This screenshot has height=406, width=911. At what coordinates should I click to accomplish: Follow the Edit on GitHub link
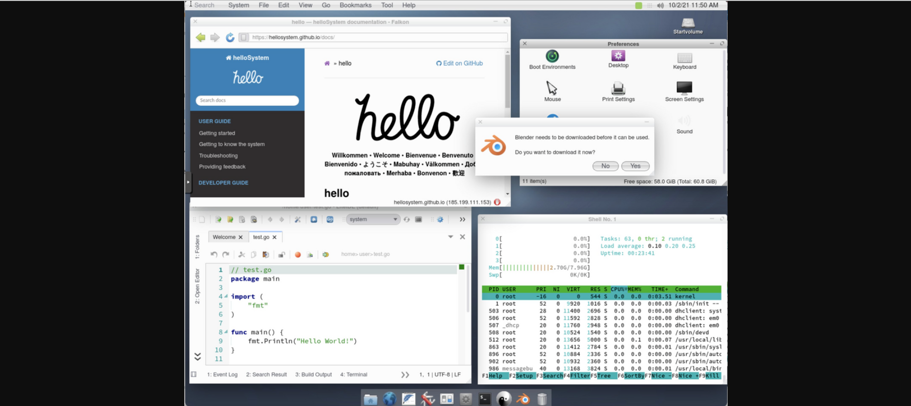tap(459, 63)
